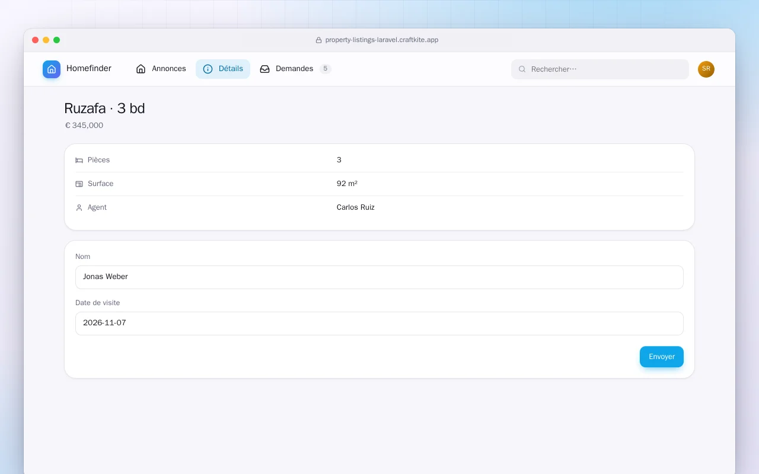759x474 pixels.
Task: Click the Date de visite label
Action: tap(97, 303)
